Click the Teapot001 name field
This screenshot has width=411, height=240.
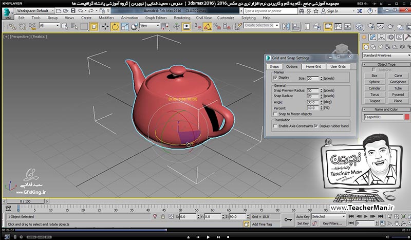pyautogui.click(x=383, y=117)
